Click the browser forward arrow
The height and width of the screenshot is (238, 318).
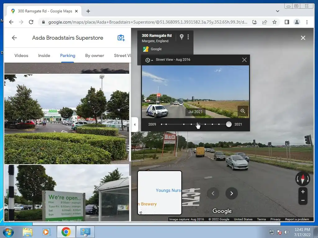tap(21, 22)
